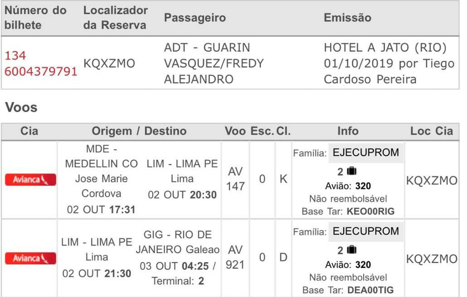Select flight number AV 921 cell
This screenshot has width=467, height=297.
235,257
